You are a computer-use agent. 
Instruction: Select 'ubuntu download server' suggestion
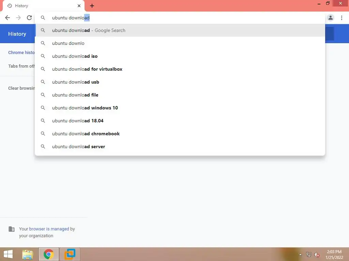pyautogui.click(x=180, y=146)
